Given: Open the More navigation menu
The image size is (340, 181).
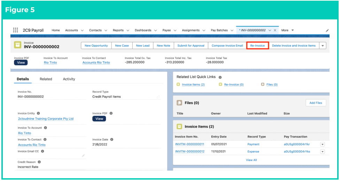Looking at the screenshot, I should click(x=287, y=30).
